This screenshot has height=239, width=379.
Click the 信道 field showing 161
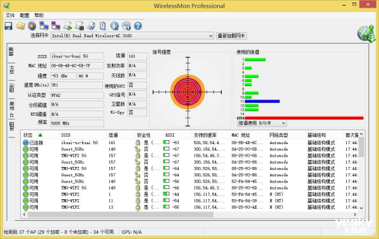(x=137, y=56)
